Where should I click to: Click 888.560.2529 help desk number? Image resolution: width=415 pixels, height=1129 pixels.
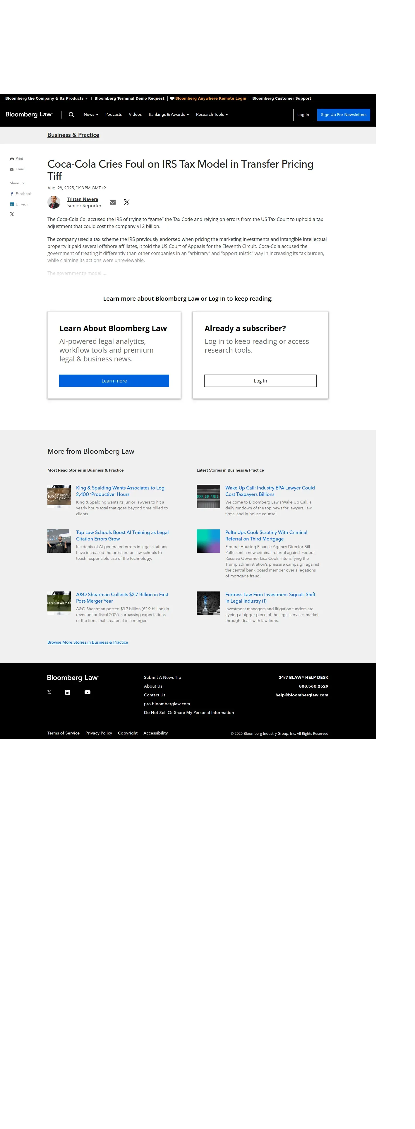(313, 686)
